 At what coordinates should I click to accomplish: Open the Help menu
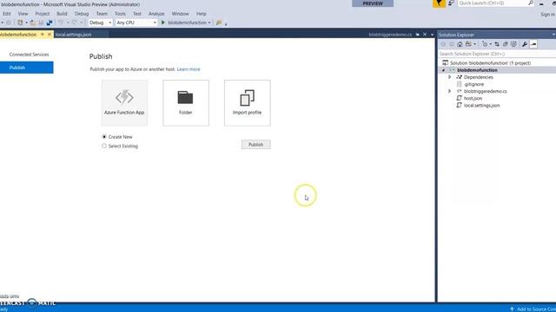(201, 14)
